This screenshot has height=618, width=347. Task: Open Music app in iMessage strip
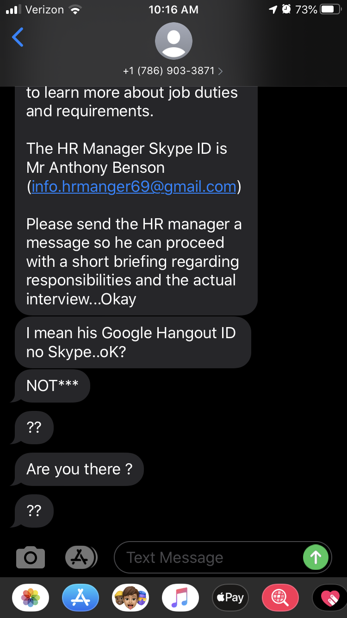click(x=180, y=598)
